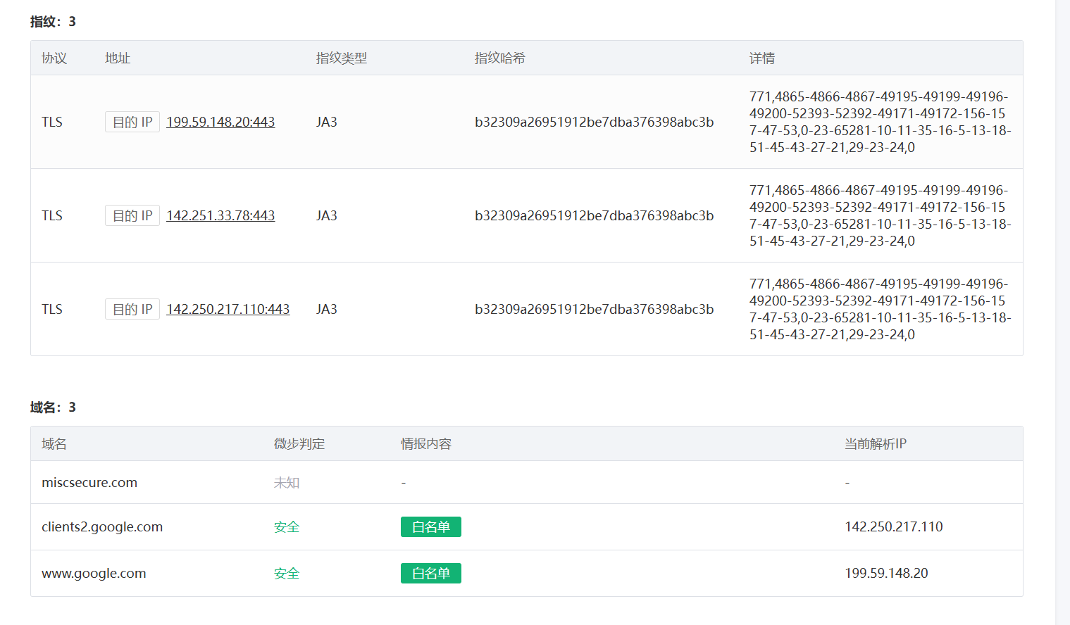Open the 142.250.217.110:443 address link
The image size is (1070, 625).
(228, 309)
